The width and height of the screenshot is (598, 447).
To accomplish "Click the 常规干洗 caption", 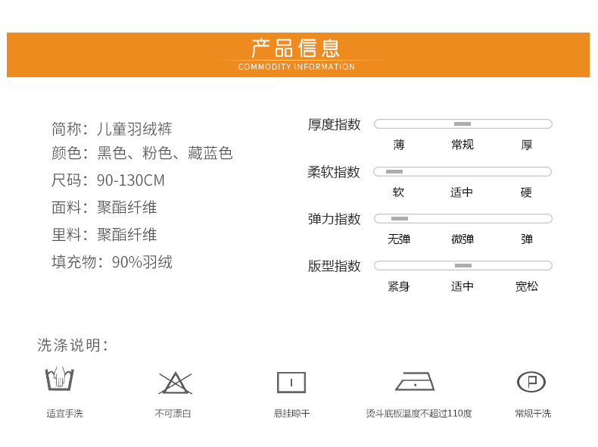I will (x=533, y=414).
